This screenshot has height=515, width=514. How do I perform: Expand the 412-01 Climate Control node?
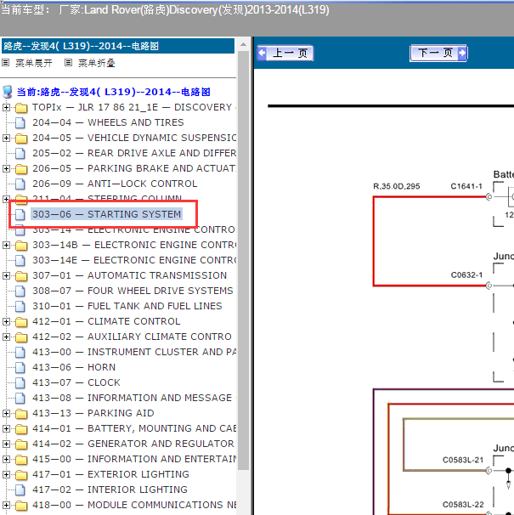coord(6,321)
